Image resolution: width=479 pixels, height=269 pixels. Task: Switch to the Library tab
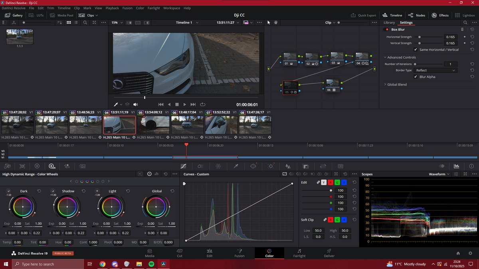(x=389, y=23)
